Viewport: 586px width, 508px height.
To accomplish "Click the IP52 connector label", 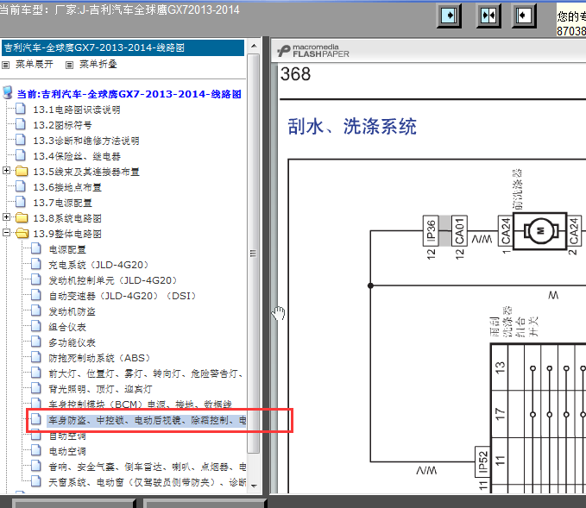I will pos(482,461).
